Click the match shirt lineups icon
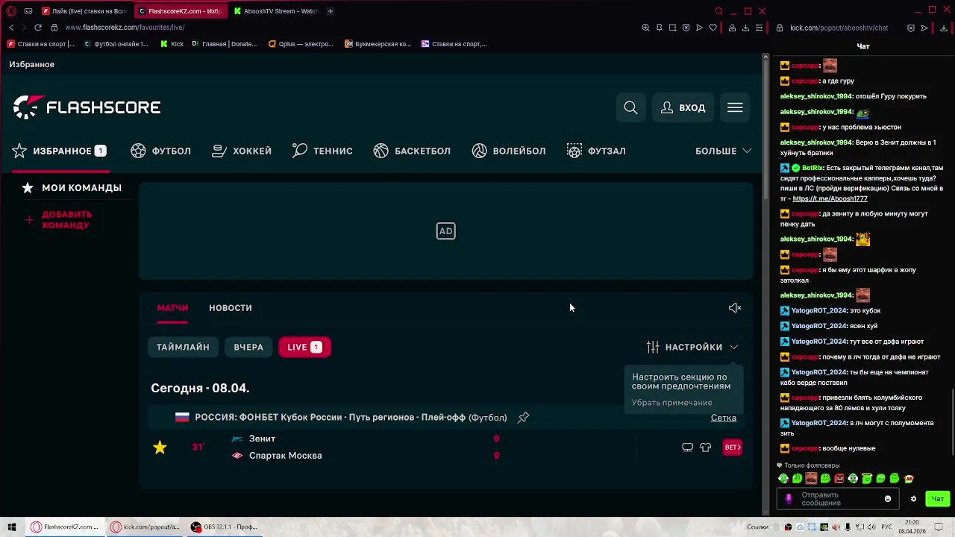The height and width of the screenshot is (537, 955). [706, 447]
